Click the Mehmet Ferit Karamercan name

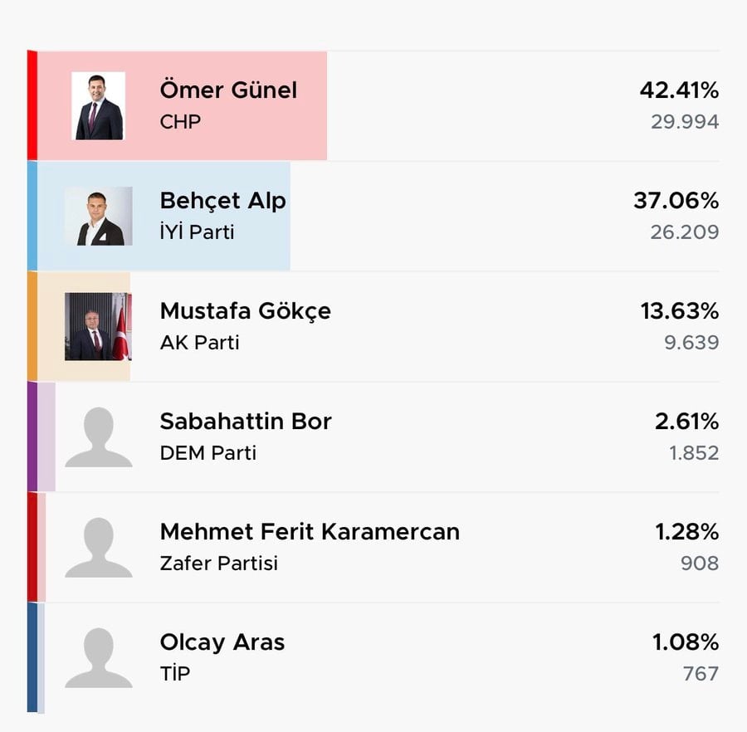point(309,531)
